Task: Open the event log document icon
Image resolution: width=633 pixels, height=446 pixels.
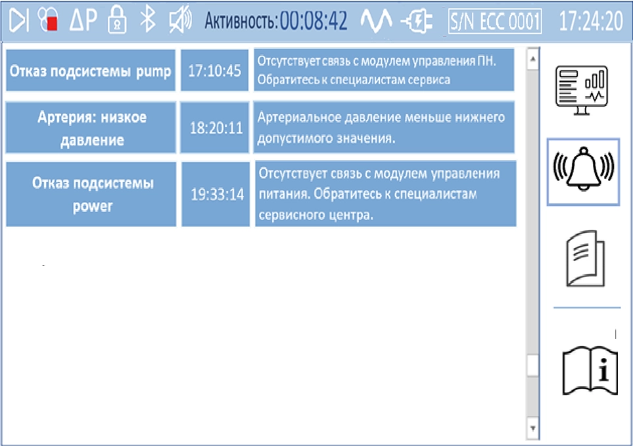Action: [x=585, y=259]
